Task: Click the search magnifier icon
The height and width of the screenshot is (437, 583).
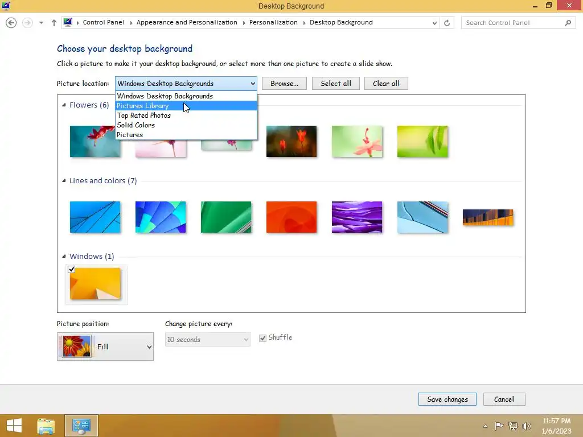Action: pos(568,23)
